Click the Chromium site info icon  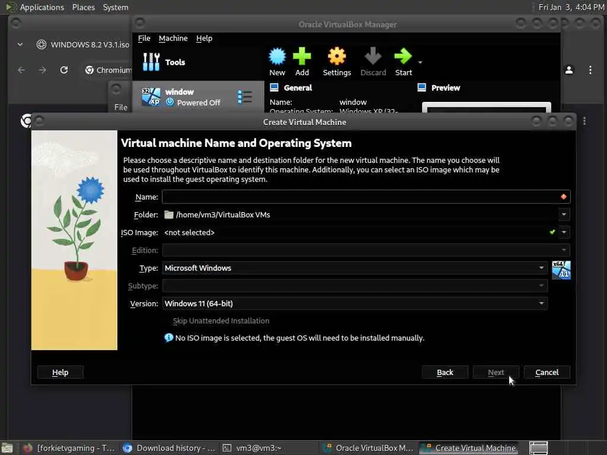(x=90, y=70)
